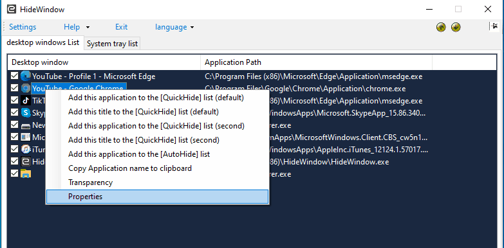This screenshot has height=248, width=504.
Task: Click Properties in the context menu
Action: tap(157, 197)
